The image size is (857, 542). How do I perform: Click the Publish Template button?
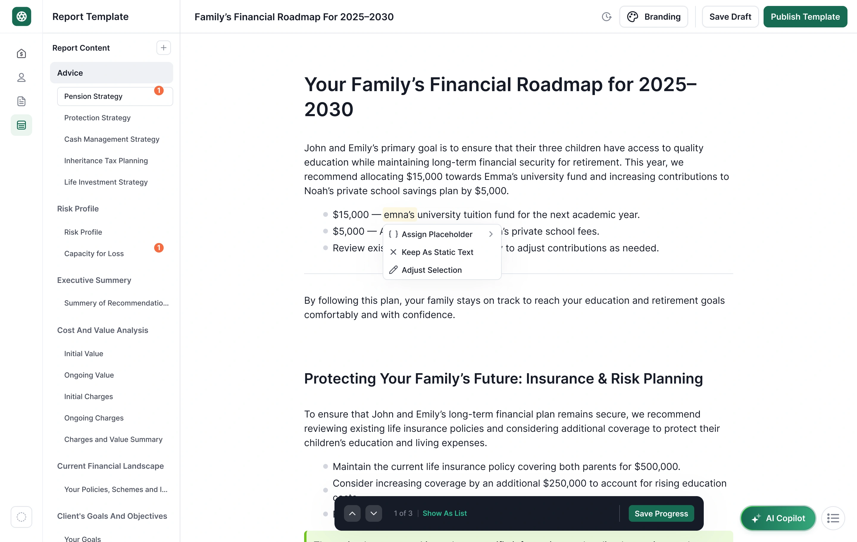(805, 17)
